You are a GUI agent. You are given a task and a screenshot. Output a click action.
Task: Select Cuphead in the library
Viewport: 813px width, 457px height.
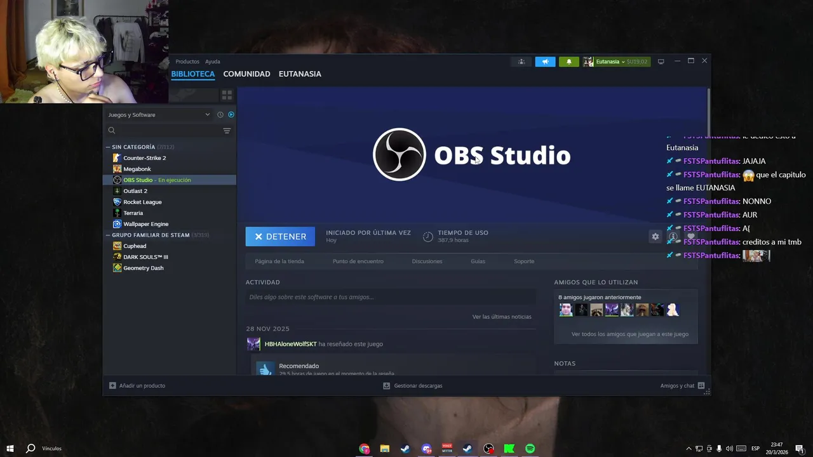[170, 246]
